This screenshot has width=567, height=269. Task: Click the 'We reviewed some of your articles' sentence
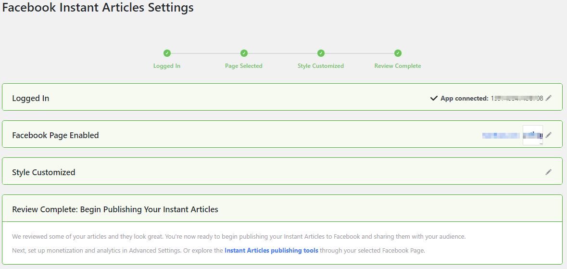[239, 237]
